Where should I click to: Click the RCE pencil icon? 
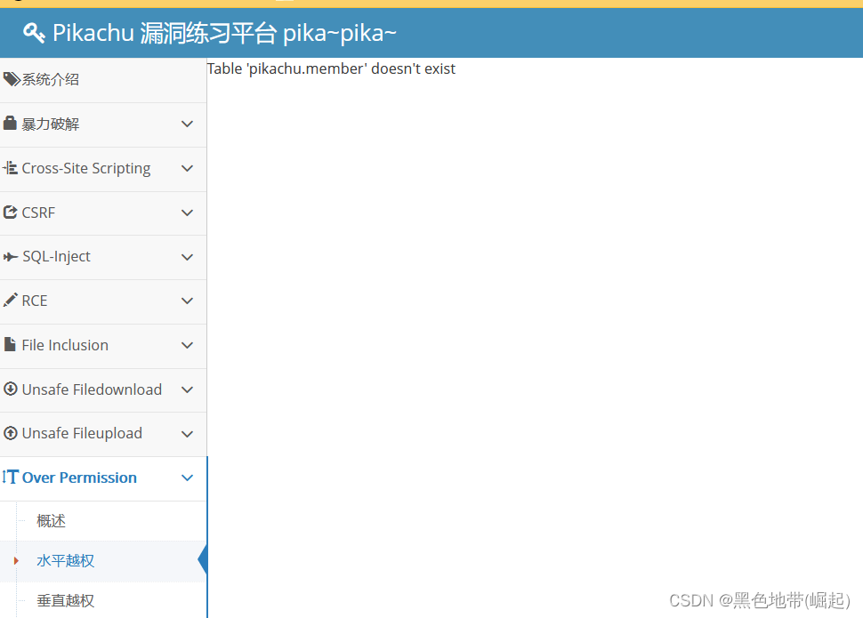pos(10,300)
